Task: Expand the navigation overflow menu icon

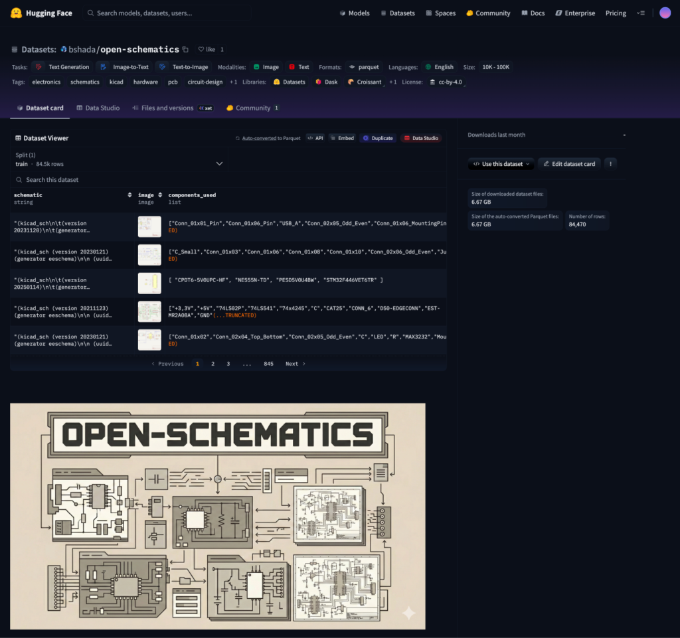Action: pyautogui.click(x=640, y=13)
